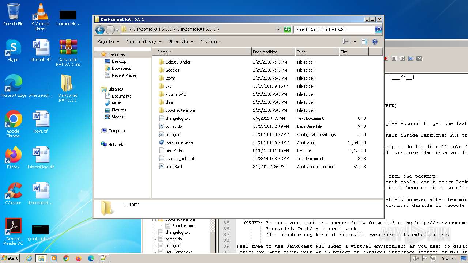Sort files by Name column
468x263 pixels.
point(202,52)
